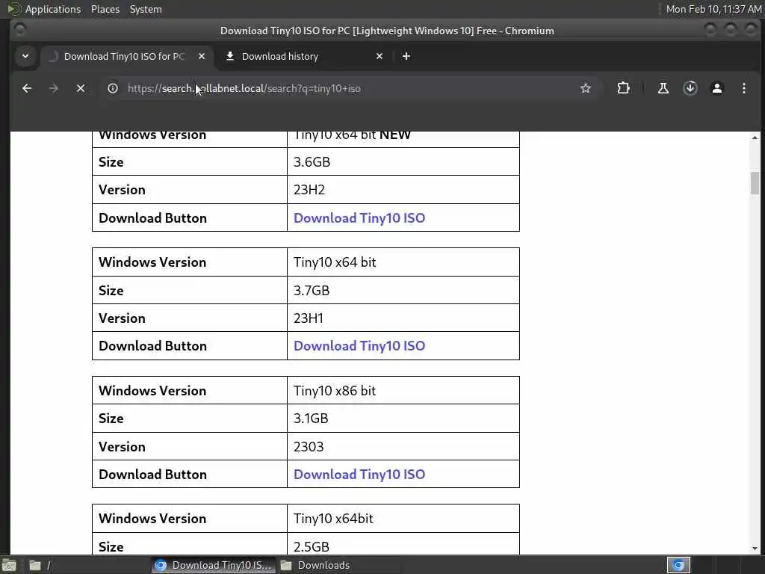Click the 23H1 version cell
Viewport: 765px width, 574px height.
[403, 318]
